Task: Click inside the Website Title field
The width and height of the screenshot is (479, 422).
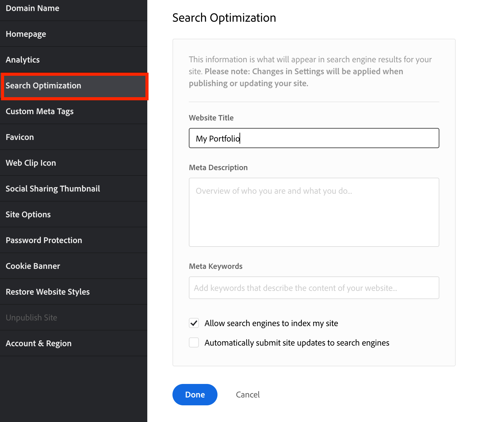Action: [314, 138]
